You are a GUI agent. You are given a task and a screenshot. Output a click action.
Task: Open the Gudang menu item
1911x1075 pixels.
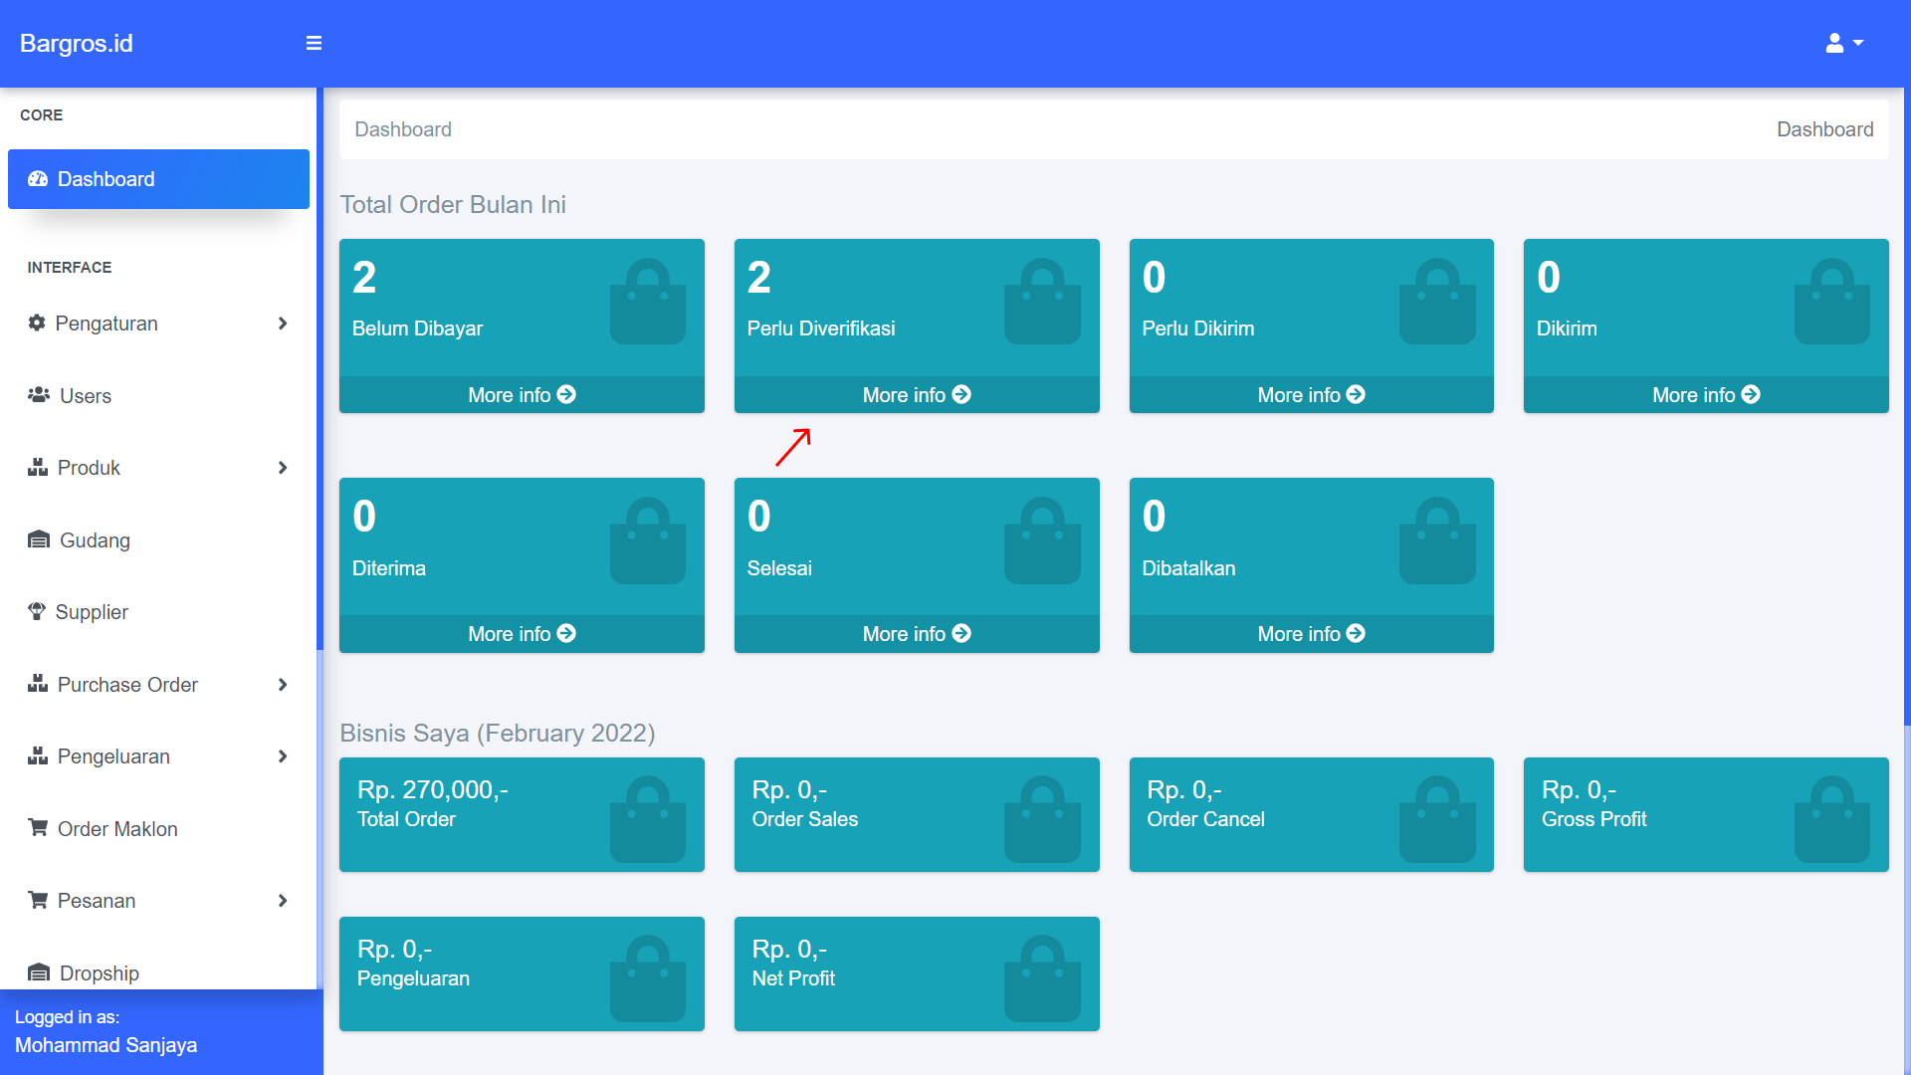[x=158, y=540]
